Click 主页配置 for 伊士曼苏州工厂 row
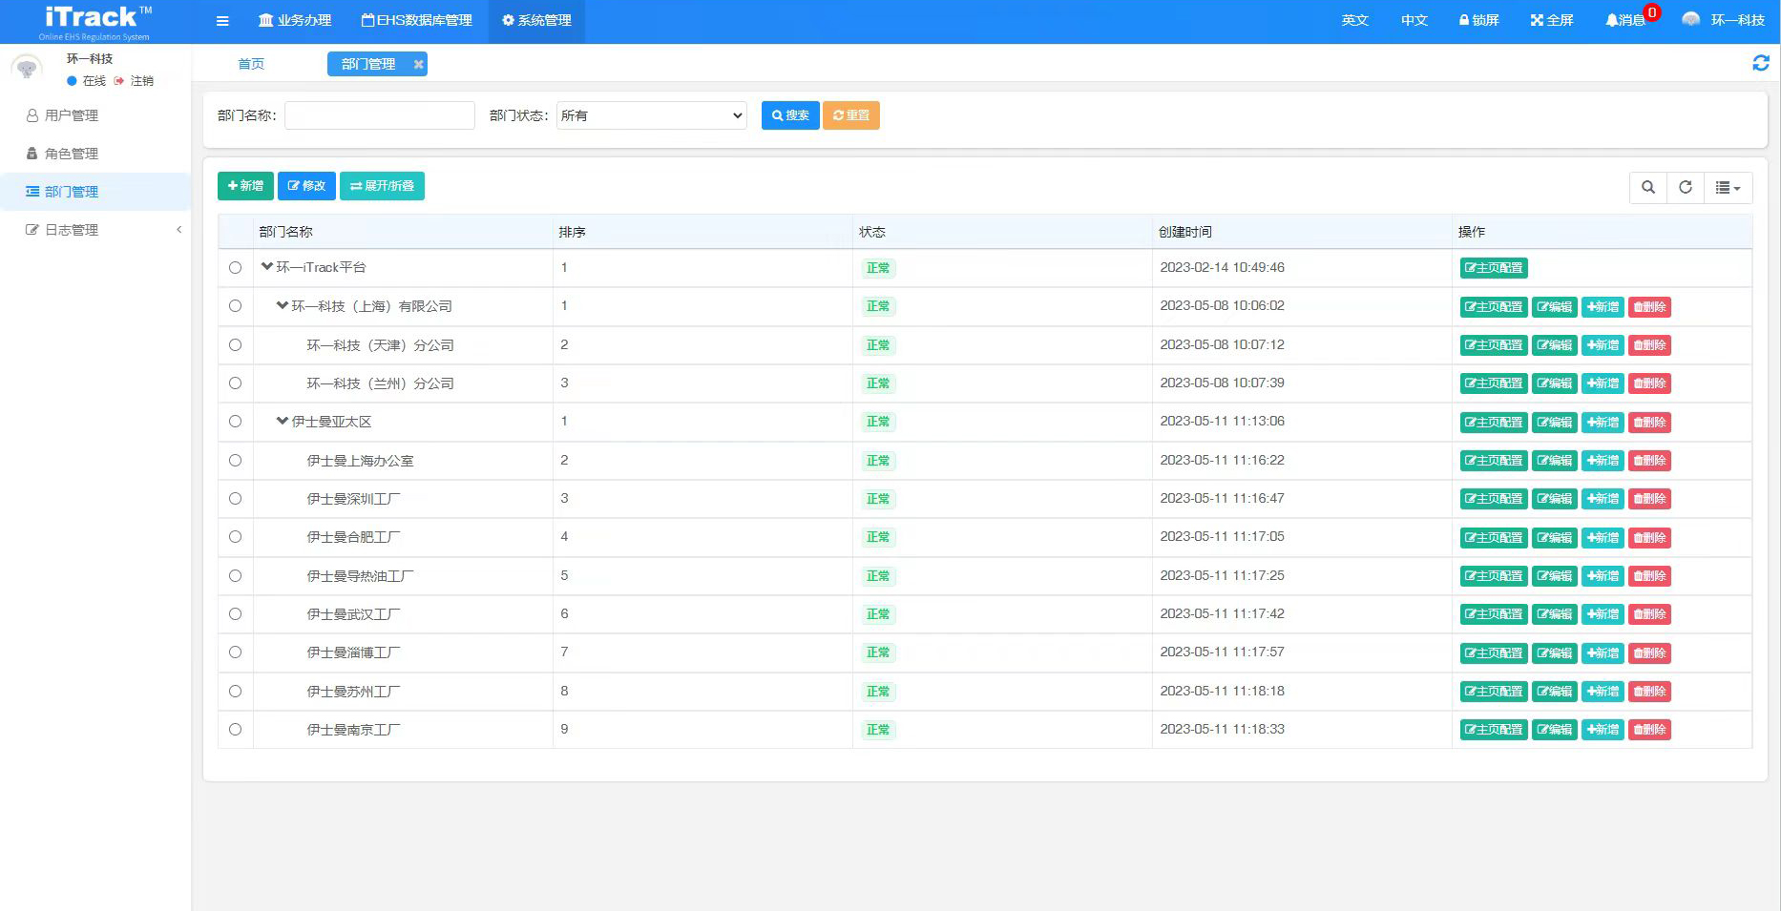This screenshot has width=1781, height=911. click(1494, 692)
